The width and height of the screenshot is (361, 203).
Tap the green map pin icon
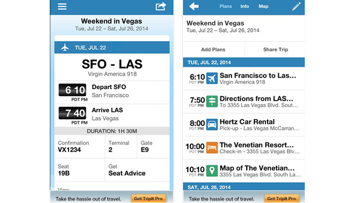tap(212, 171)
